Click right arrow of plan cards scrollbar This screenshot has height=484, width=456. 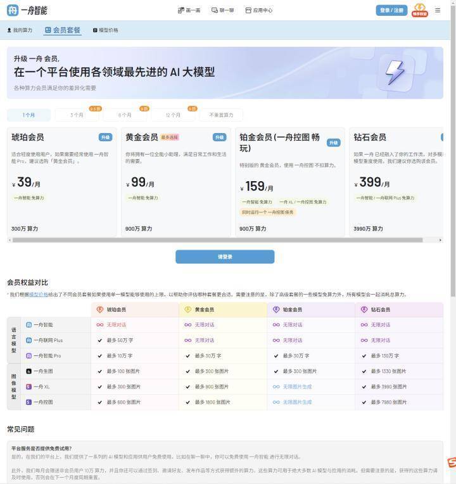click(440, 240)
